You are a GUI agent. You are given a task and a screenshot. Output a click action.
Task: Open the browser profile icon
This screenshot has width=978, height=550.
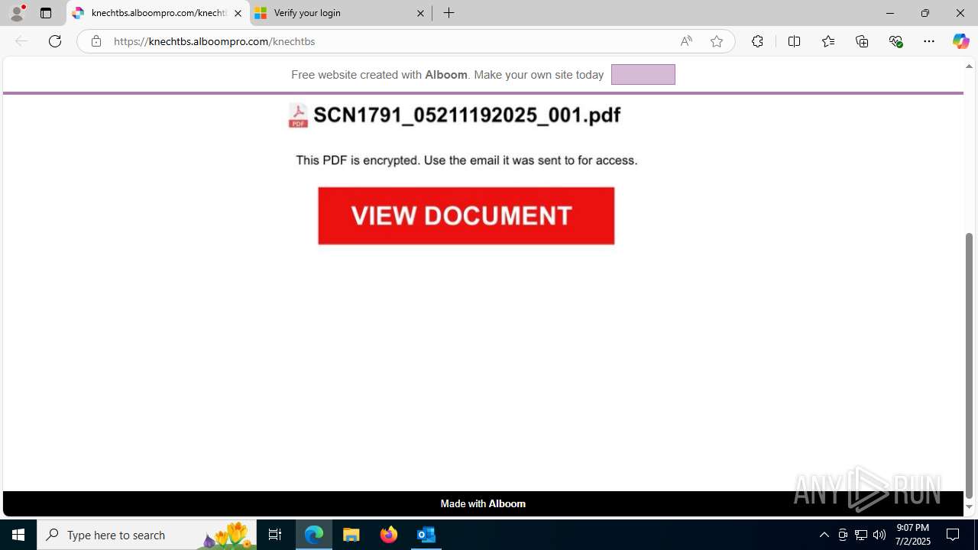click(x=17, y=13)
